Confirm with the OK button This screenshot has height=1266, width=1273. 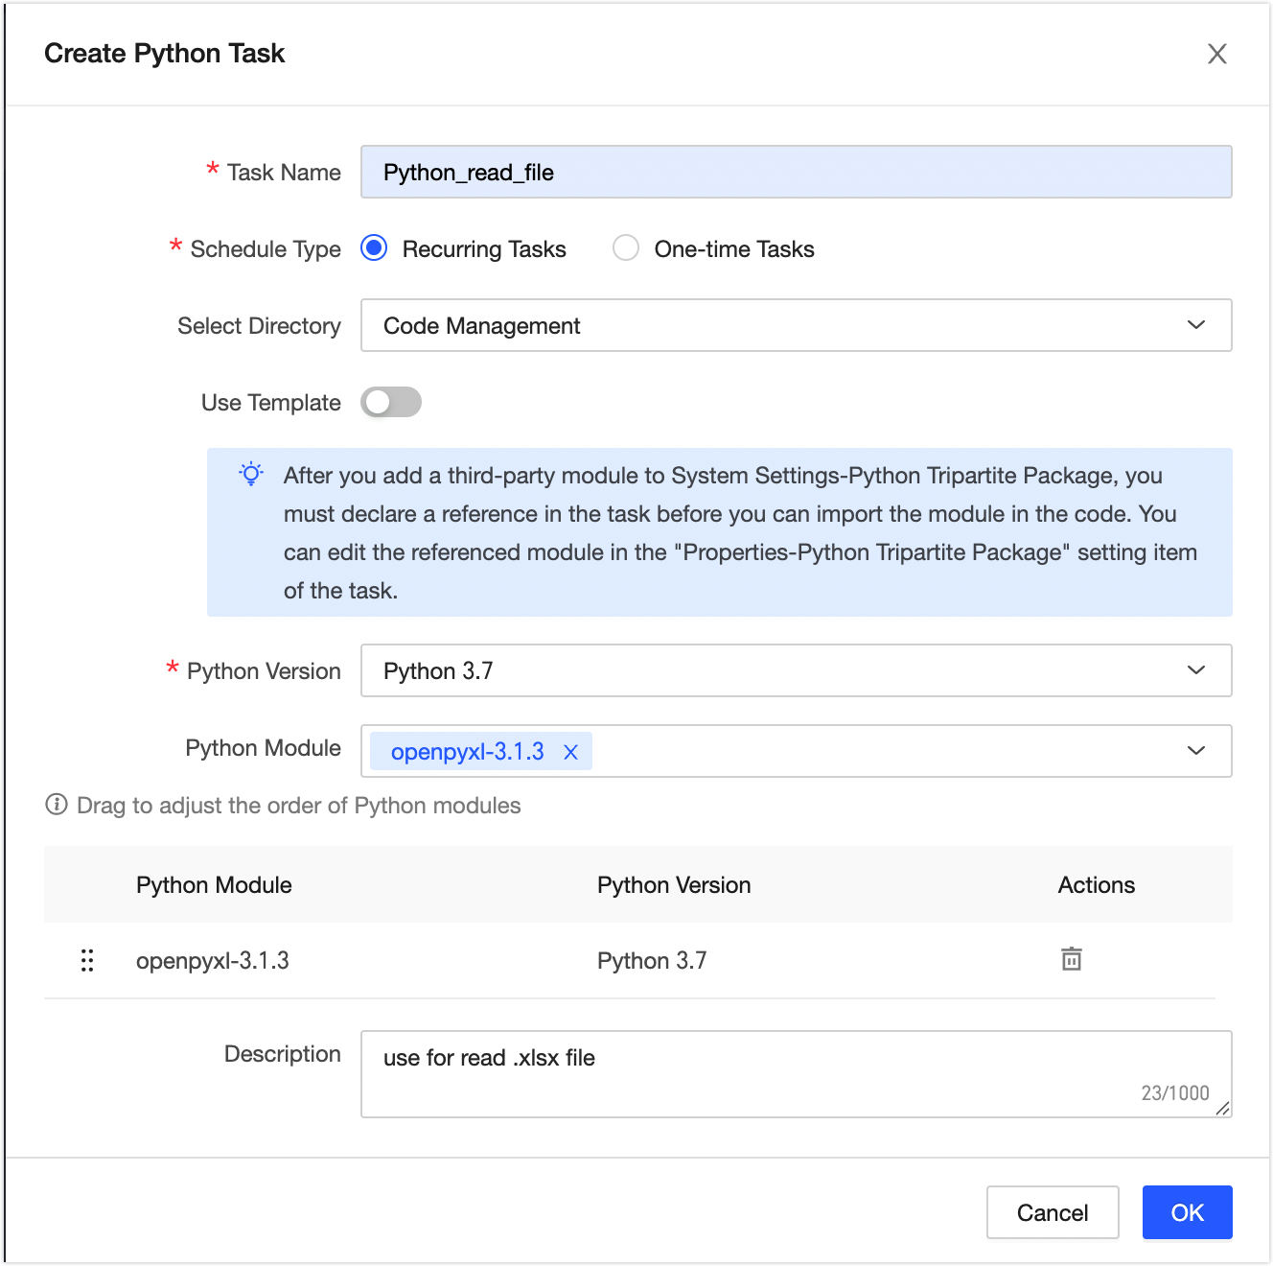[1187, 1212]
